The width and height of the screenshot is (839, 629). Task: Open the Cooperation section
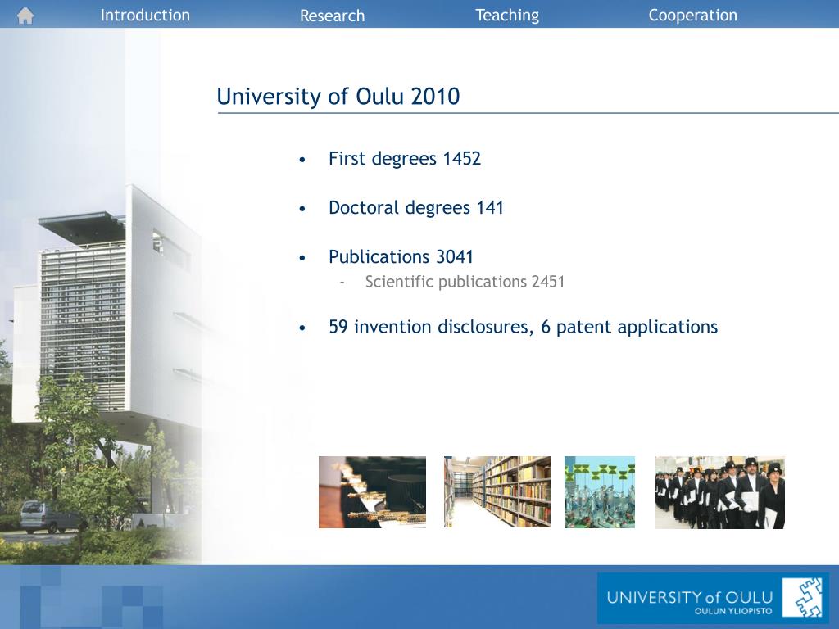pyautogui.click(x=693, y=15)
